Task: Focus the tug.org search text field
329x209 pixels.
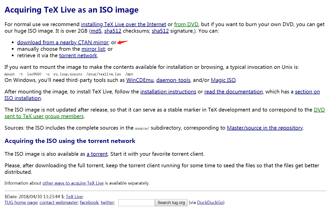Action: pos(137,203)
